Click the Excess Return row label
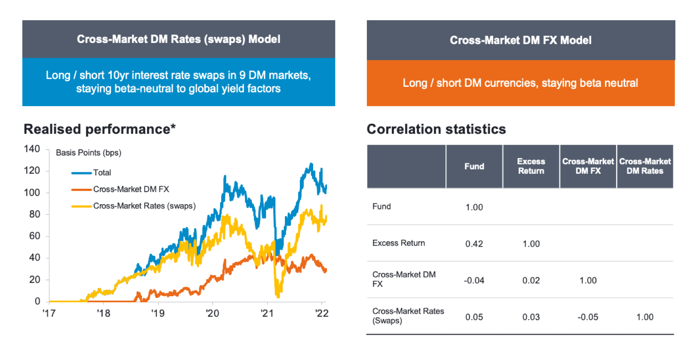696x362 pixels. tap(399, 243)
